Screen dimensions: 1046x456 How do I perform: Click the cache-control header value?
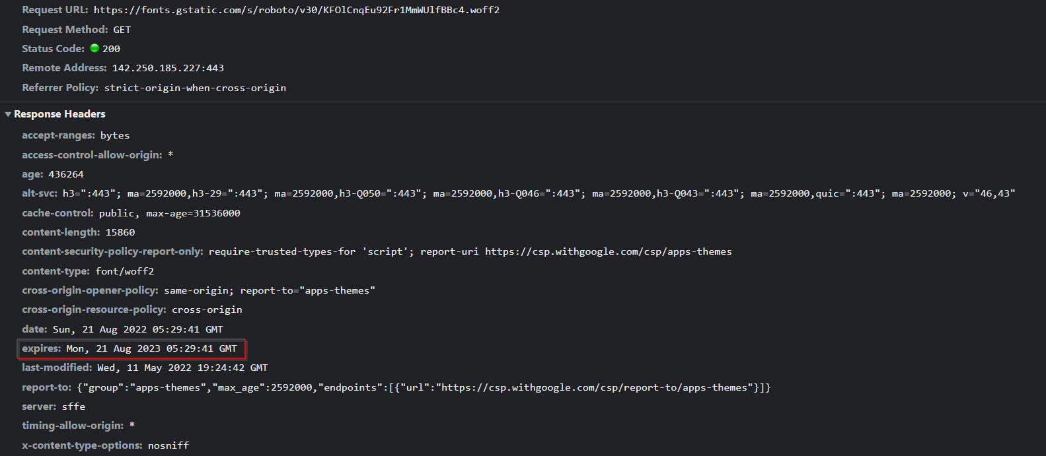point(169,213)
